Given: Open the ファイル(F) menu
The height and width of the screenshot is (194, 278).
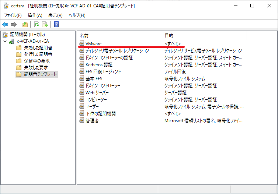Looking at the screenshot, I should [x=13, y=15].
